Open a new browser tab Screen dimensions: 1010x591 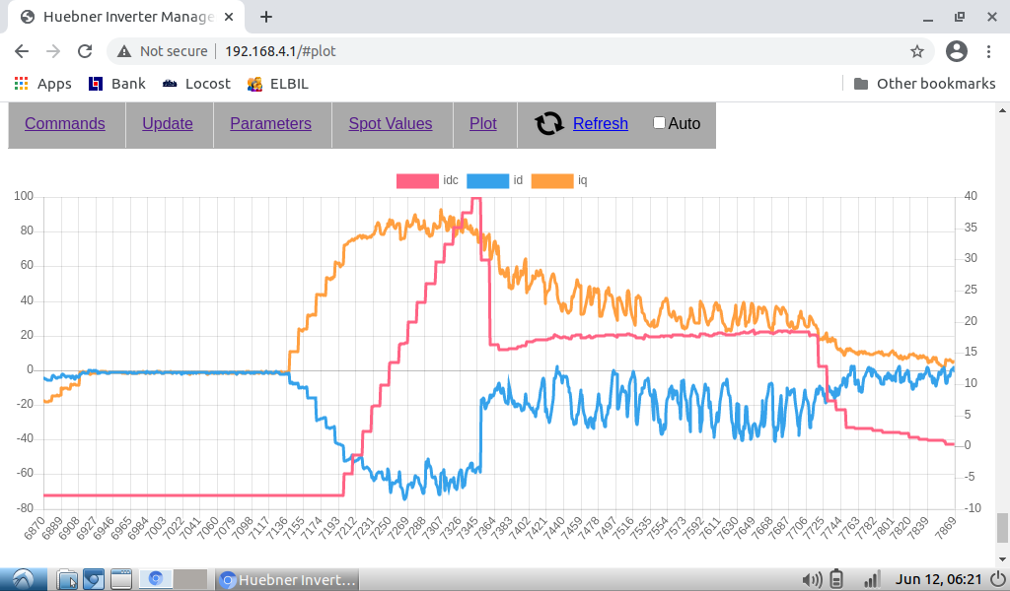(266, 17)
